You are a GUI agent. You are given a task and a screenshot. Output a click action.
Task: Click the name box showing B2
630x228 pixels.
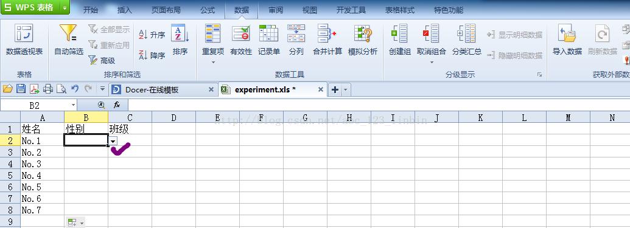[x=35, y=105]
